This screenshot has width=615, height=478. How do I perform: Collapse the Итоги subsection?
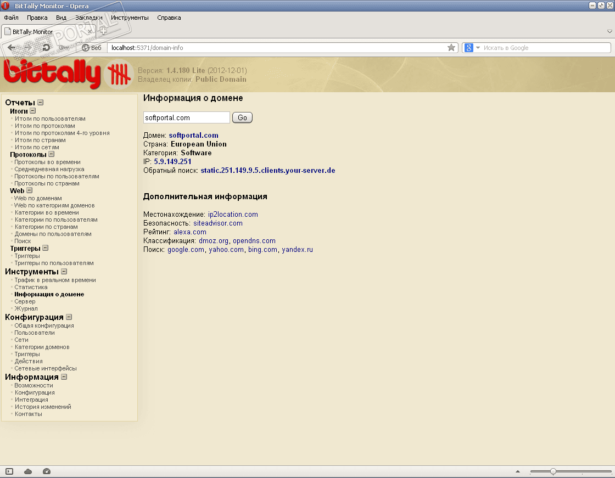tap(32, 111)
